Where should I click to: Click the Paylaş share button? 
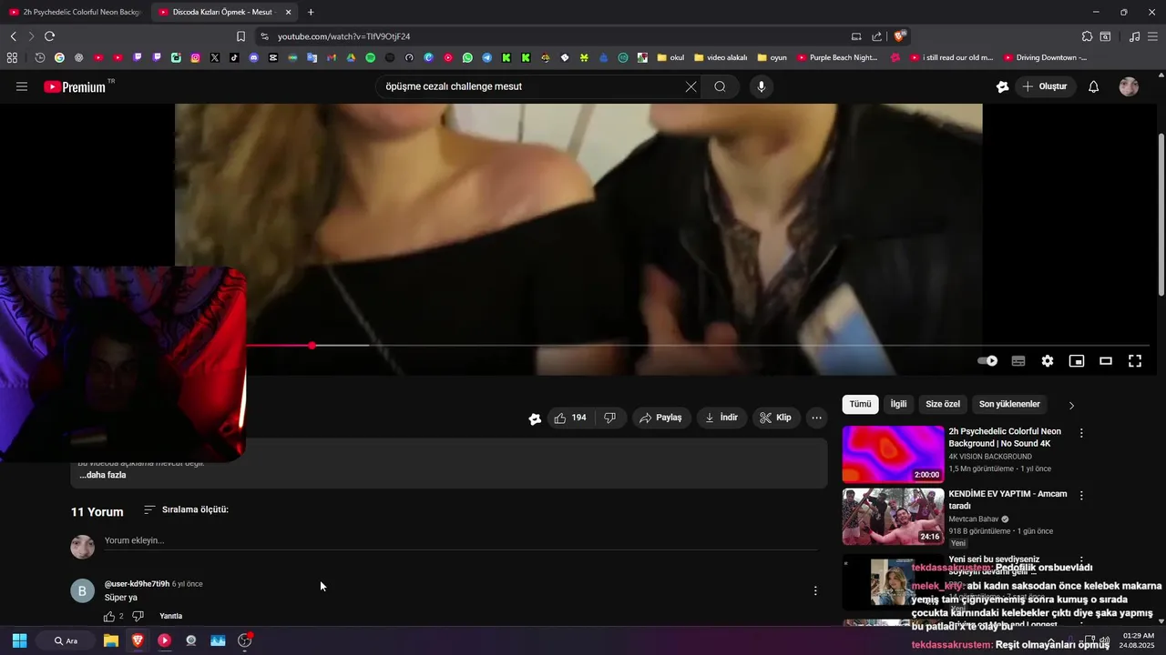(661, 418)
